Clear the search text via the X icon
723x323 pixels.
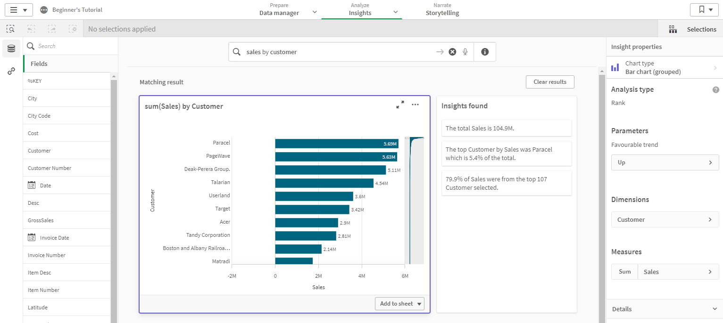pyautogui.click(x=452, y=51)
